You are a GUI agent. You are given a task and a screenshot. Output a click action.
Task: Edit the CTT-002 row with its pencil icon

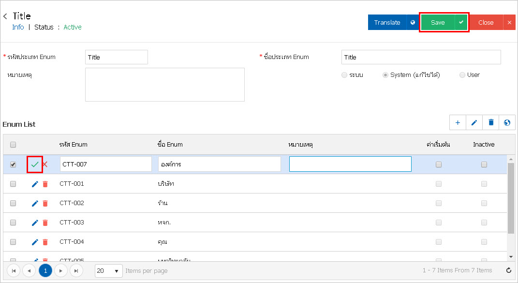click(x=35, y=203)
